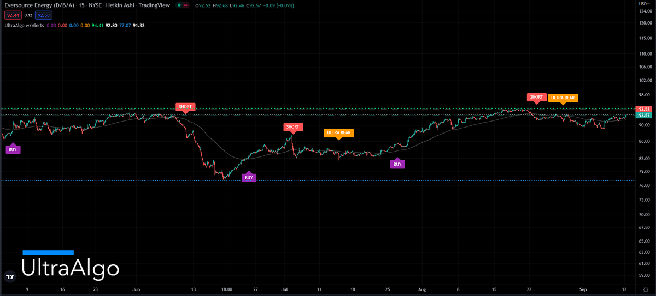This screenshot has width=656, height=296.
Task: Click the teal 92.57 current price tag
Action: click(644, 115)
